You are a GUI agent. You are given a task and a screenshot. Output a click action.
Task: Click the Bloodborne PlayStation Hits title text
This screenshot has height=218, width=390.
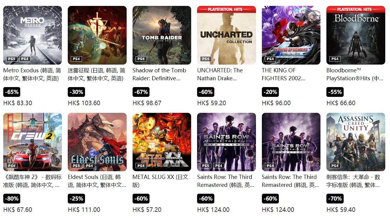[355, 74]
